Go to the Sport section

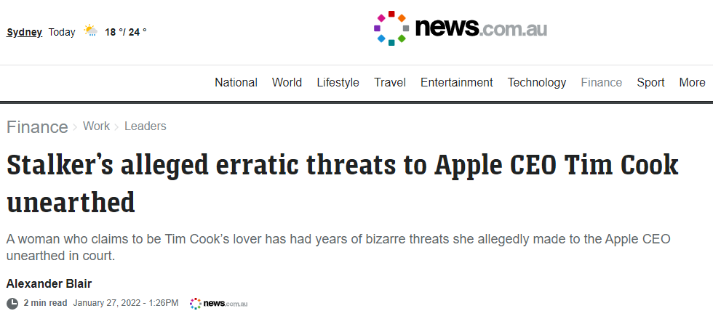pyautogui.click(x=650, y=83)
